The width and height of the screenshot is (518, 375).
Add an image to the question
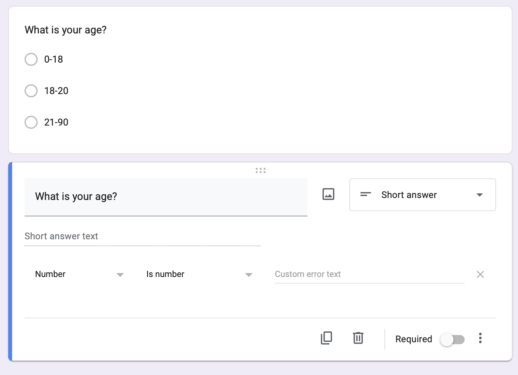point(328,194)
